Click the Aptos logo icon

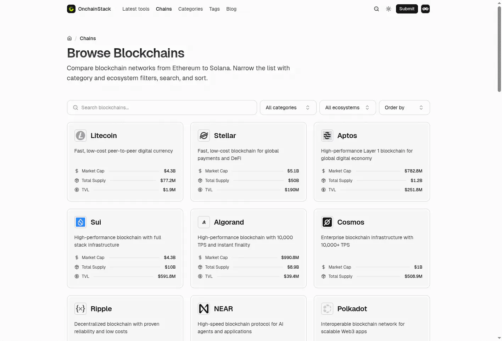[327, 136]
